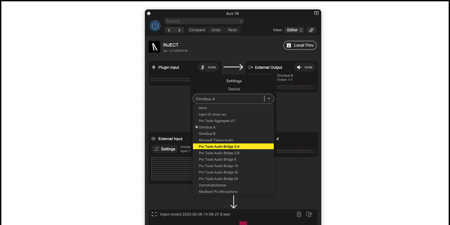Image resolution: width=450 pixels, height=225 pixels.
Task: Click the External Output level meter
Action: [295, 87]
